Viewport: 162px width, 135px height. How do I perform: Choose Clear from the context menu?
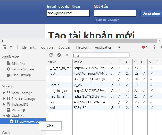(x=50, y=126)
